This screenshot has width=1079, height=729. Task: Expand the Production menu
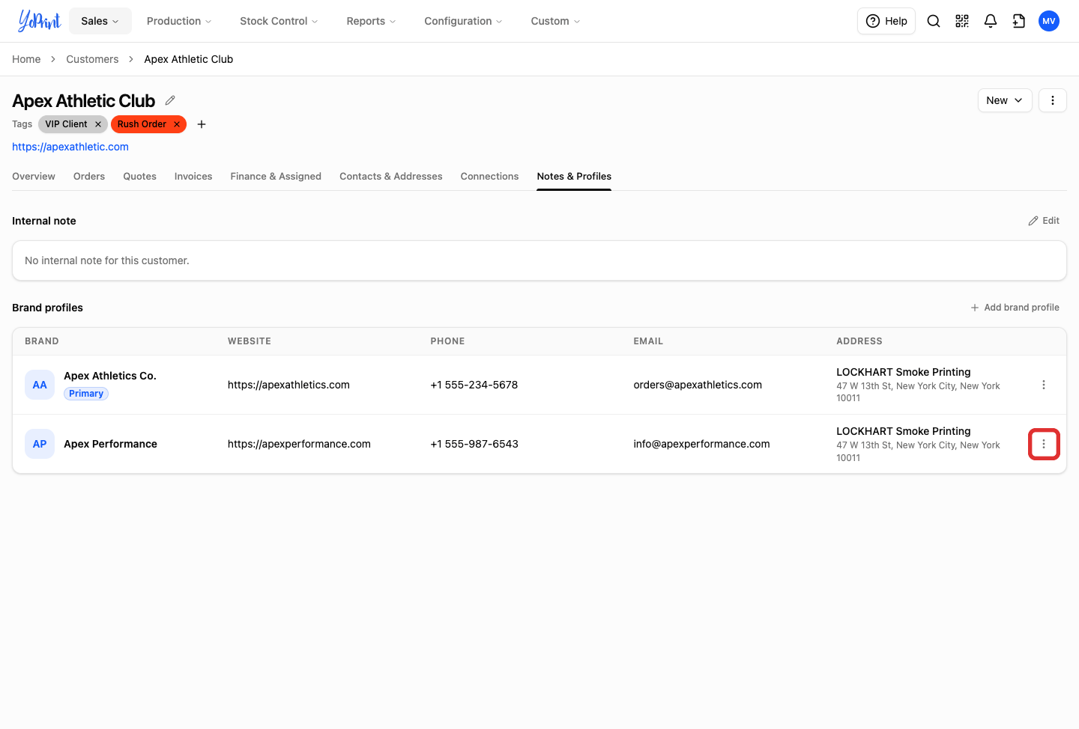179,21
